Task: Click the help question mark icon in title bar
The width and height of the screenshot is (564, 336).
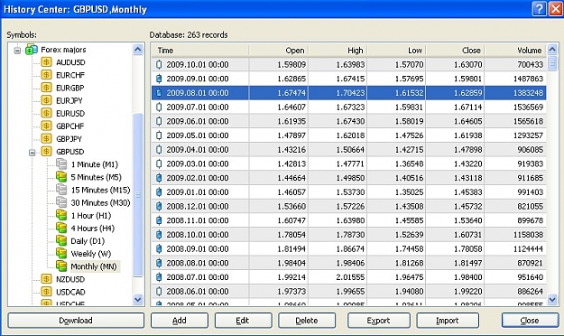Action: [x=539, y=9]
